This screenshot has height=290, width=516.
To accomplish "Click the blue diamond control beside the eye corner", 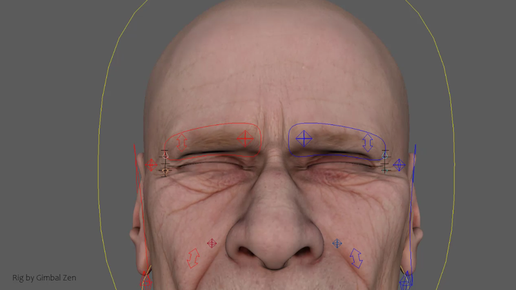I will point(399,165).
